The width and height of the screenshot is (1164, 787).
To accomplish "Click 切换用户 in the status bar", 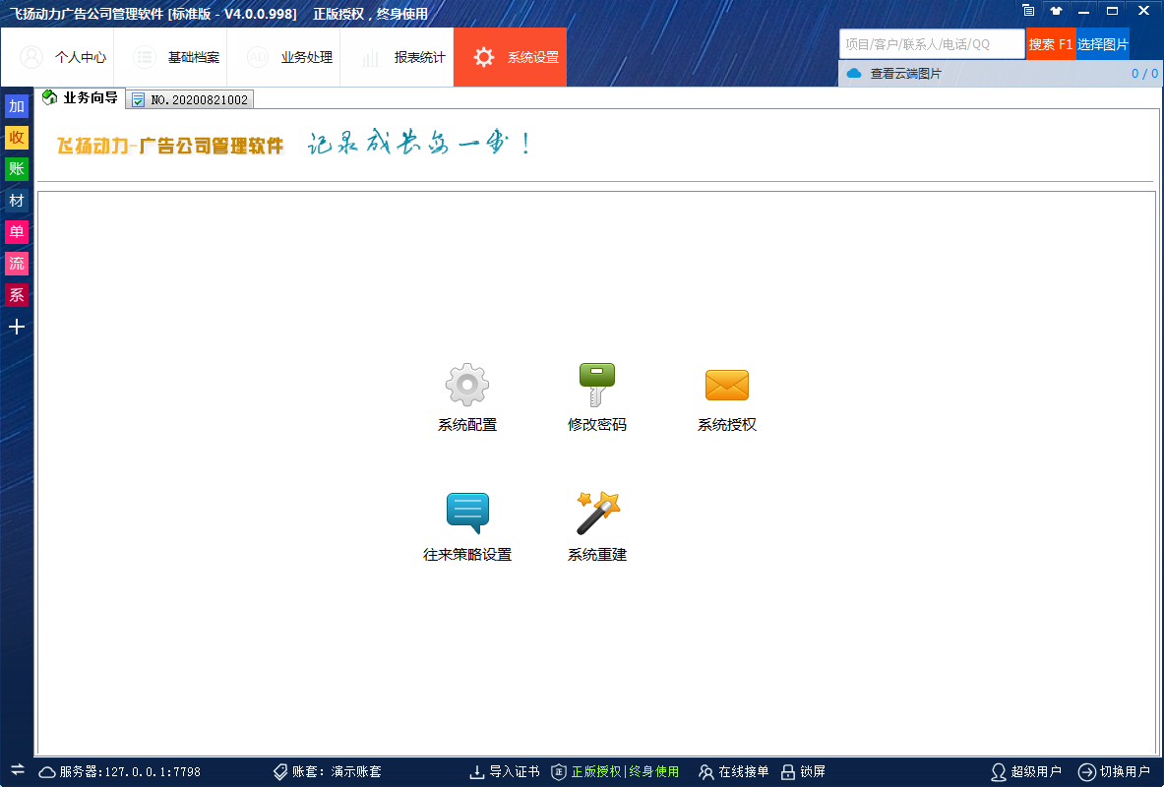I will (x=1115, y=772).
